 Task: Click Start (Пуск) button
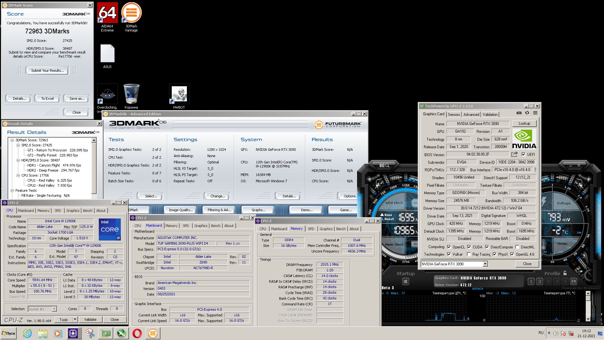(x=8, y=333)
